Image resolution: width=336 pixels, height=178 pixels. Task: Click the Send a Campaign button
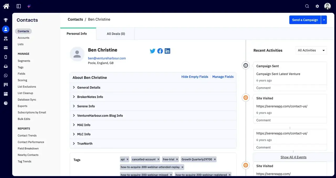305,20
